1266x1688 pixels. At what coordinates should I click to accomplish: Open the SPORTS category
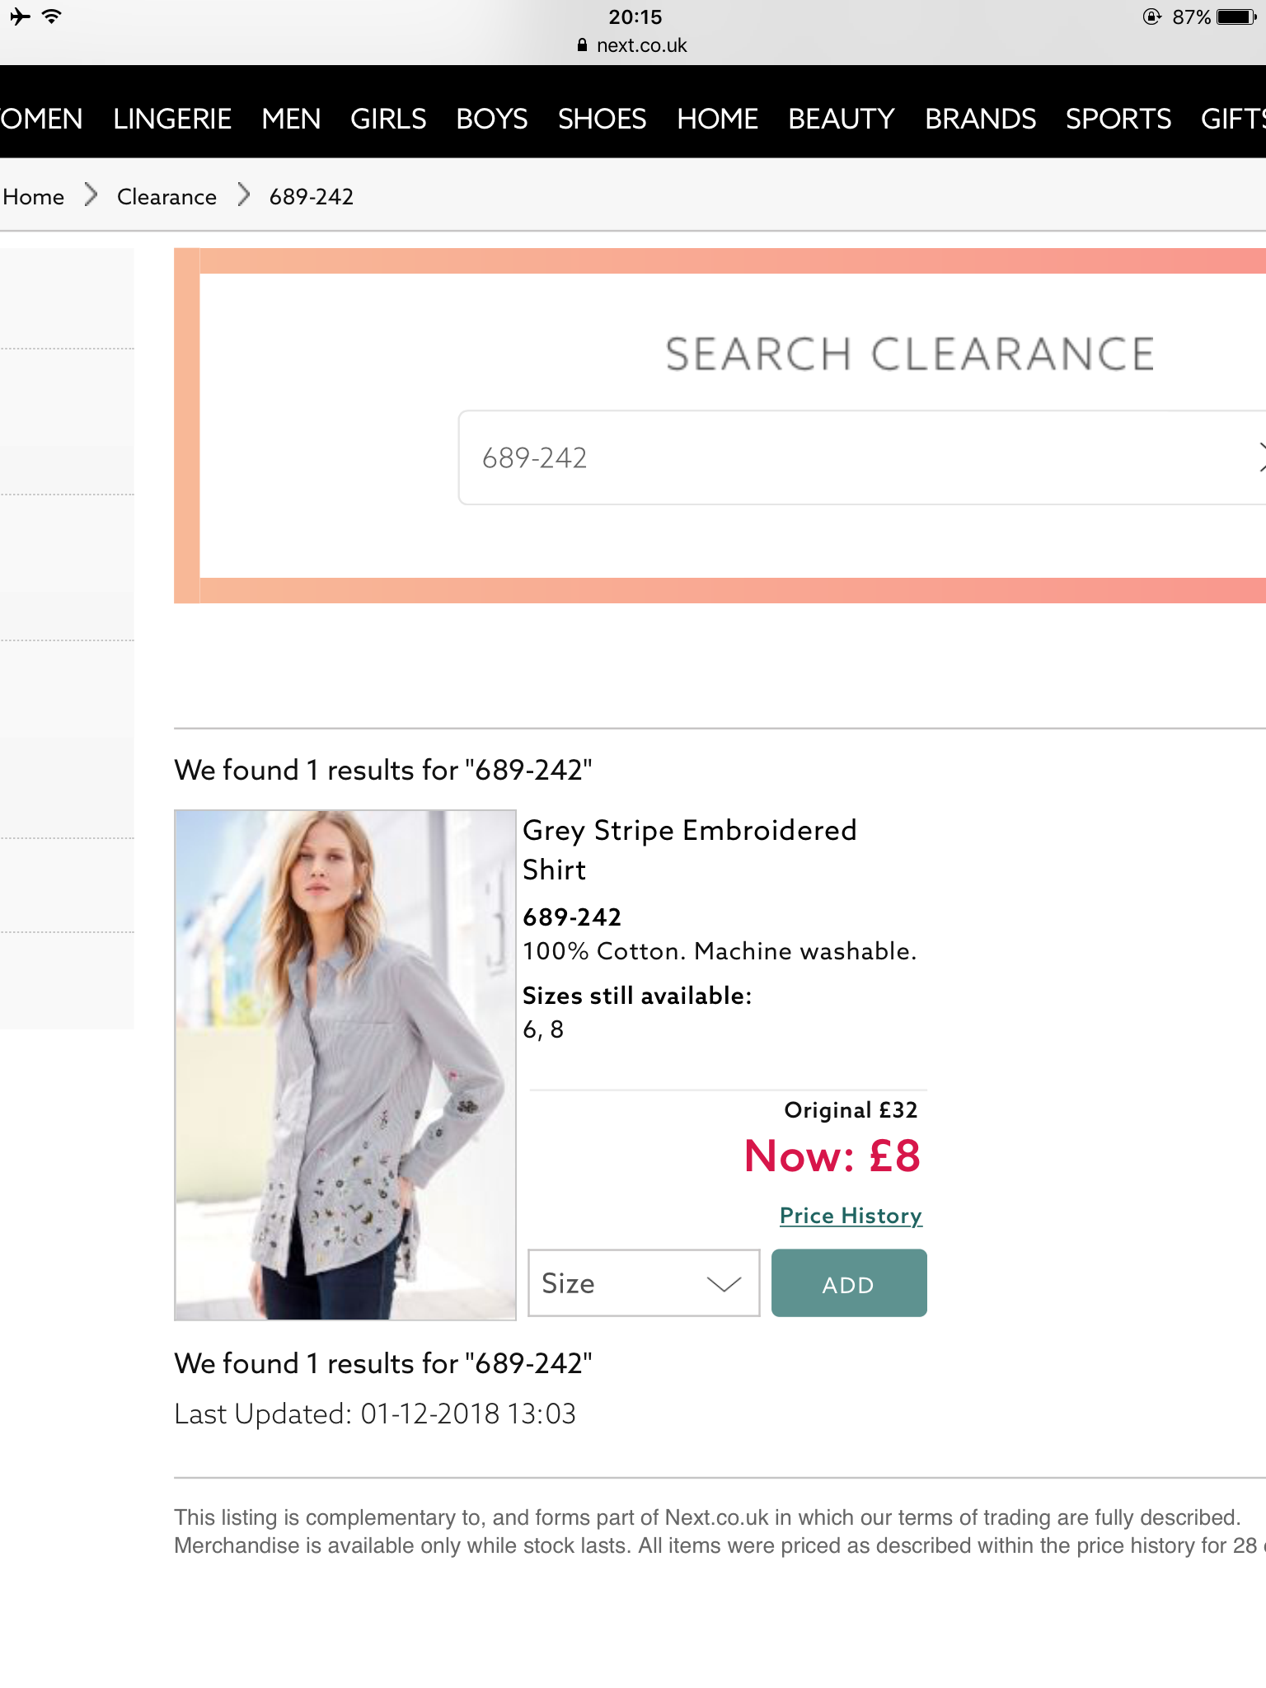[1118, 119]
